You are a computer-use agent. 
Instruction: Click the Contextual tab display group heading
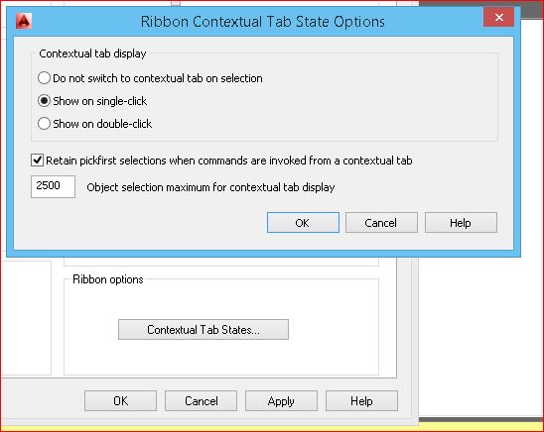pyautogui.click(x=92, y=54)
